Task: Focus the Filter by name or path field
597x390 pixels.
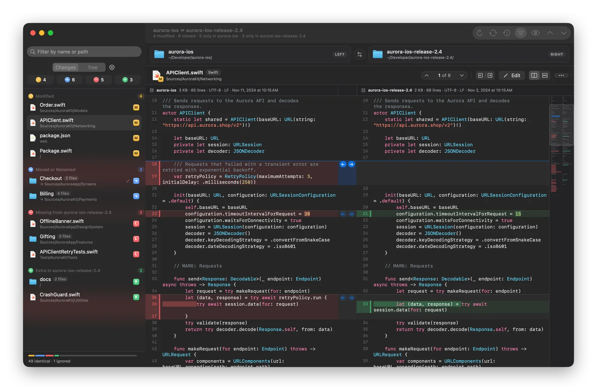Action: (84, 52)
